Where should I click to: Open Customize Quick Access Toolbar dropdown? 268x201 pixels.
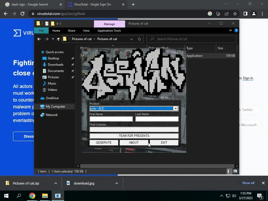point(57,24)
